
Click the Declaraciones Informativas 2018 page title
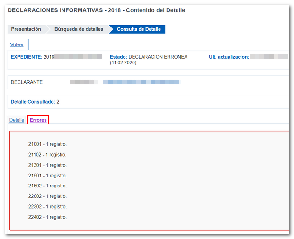coord(97,10)
